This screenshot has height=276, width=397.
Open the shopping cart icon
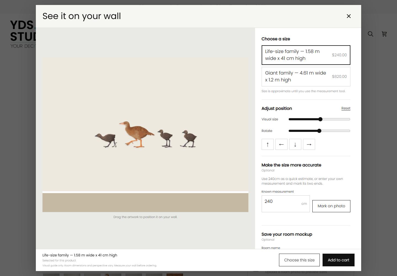click(384, 34)
